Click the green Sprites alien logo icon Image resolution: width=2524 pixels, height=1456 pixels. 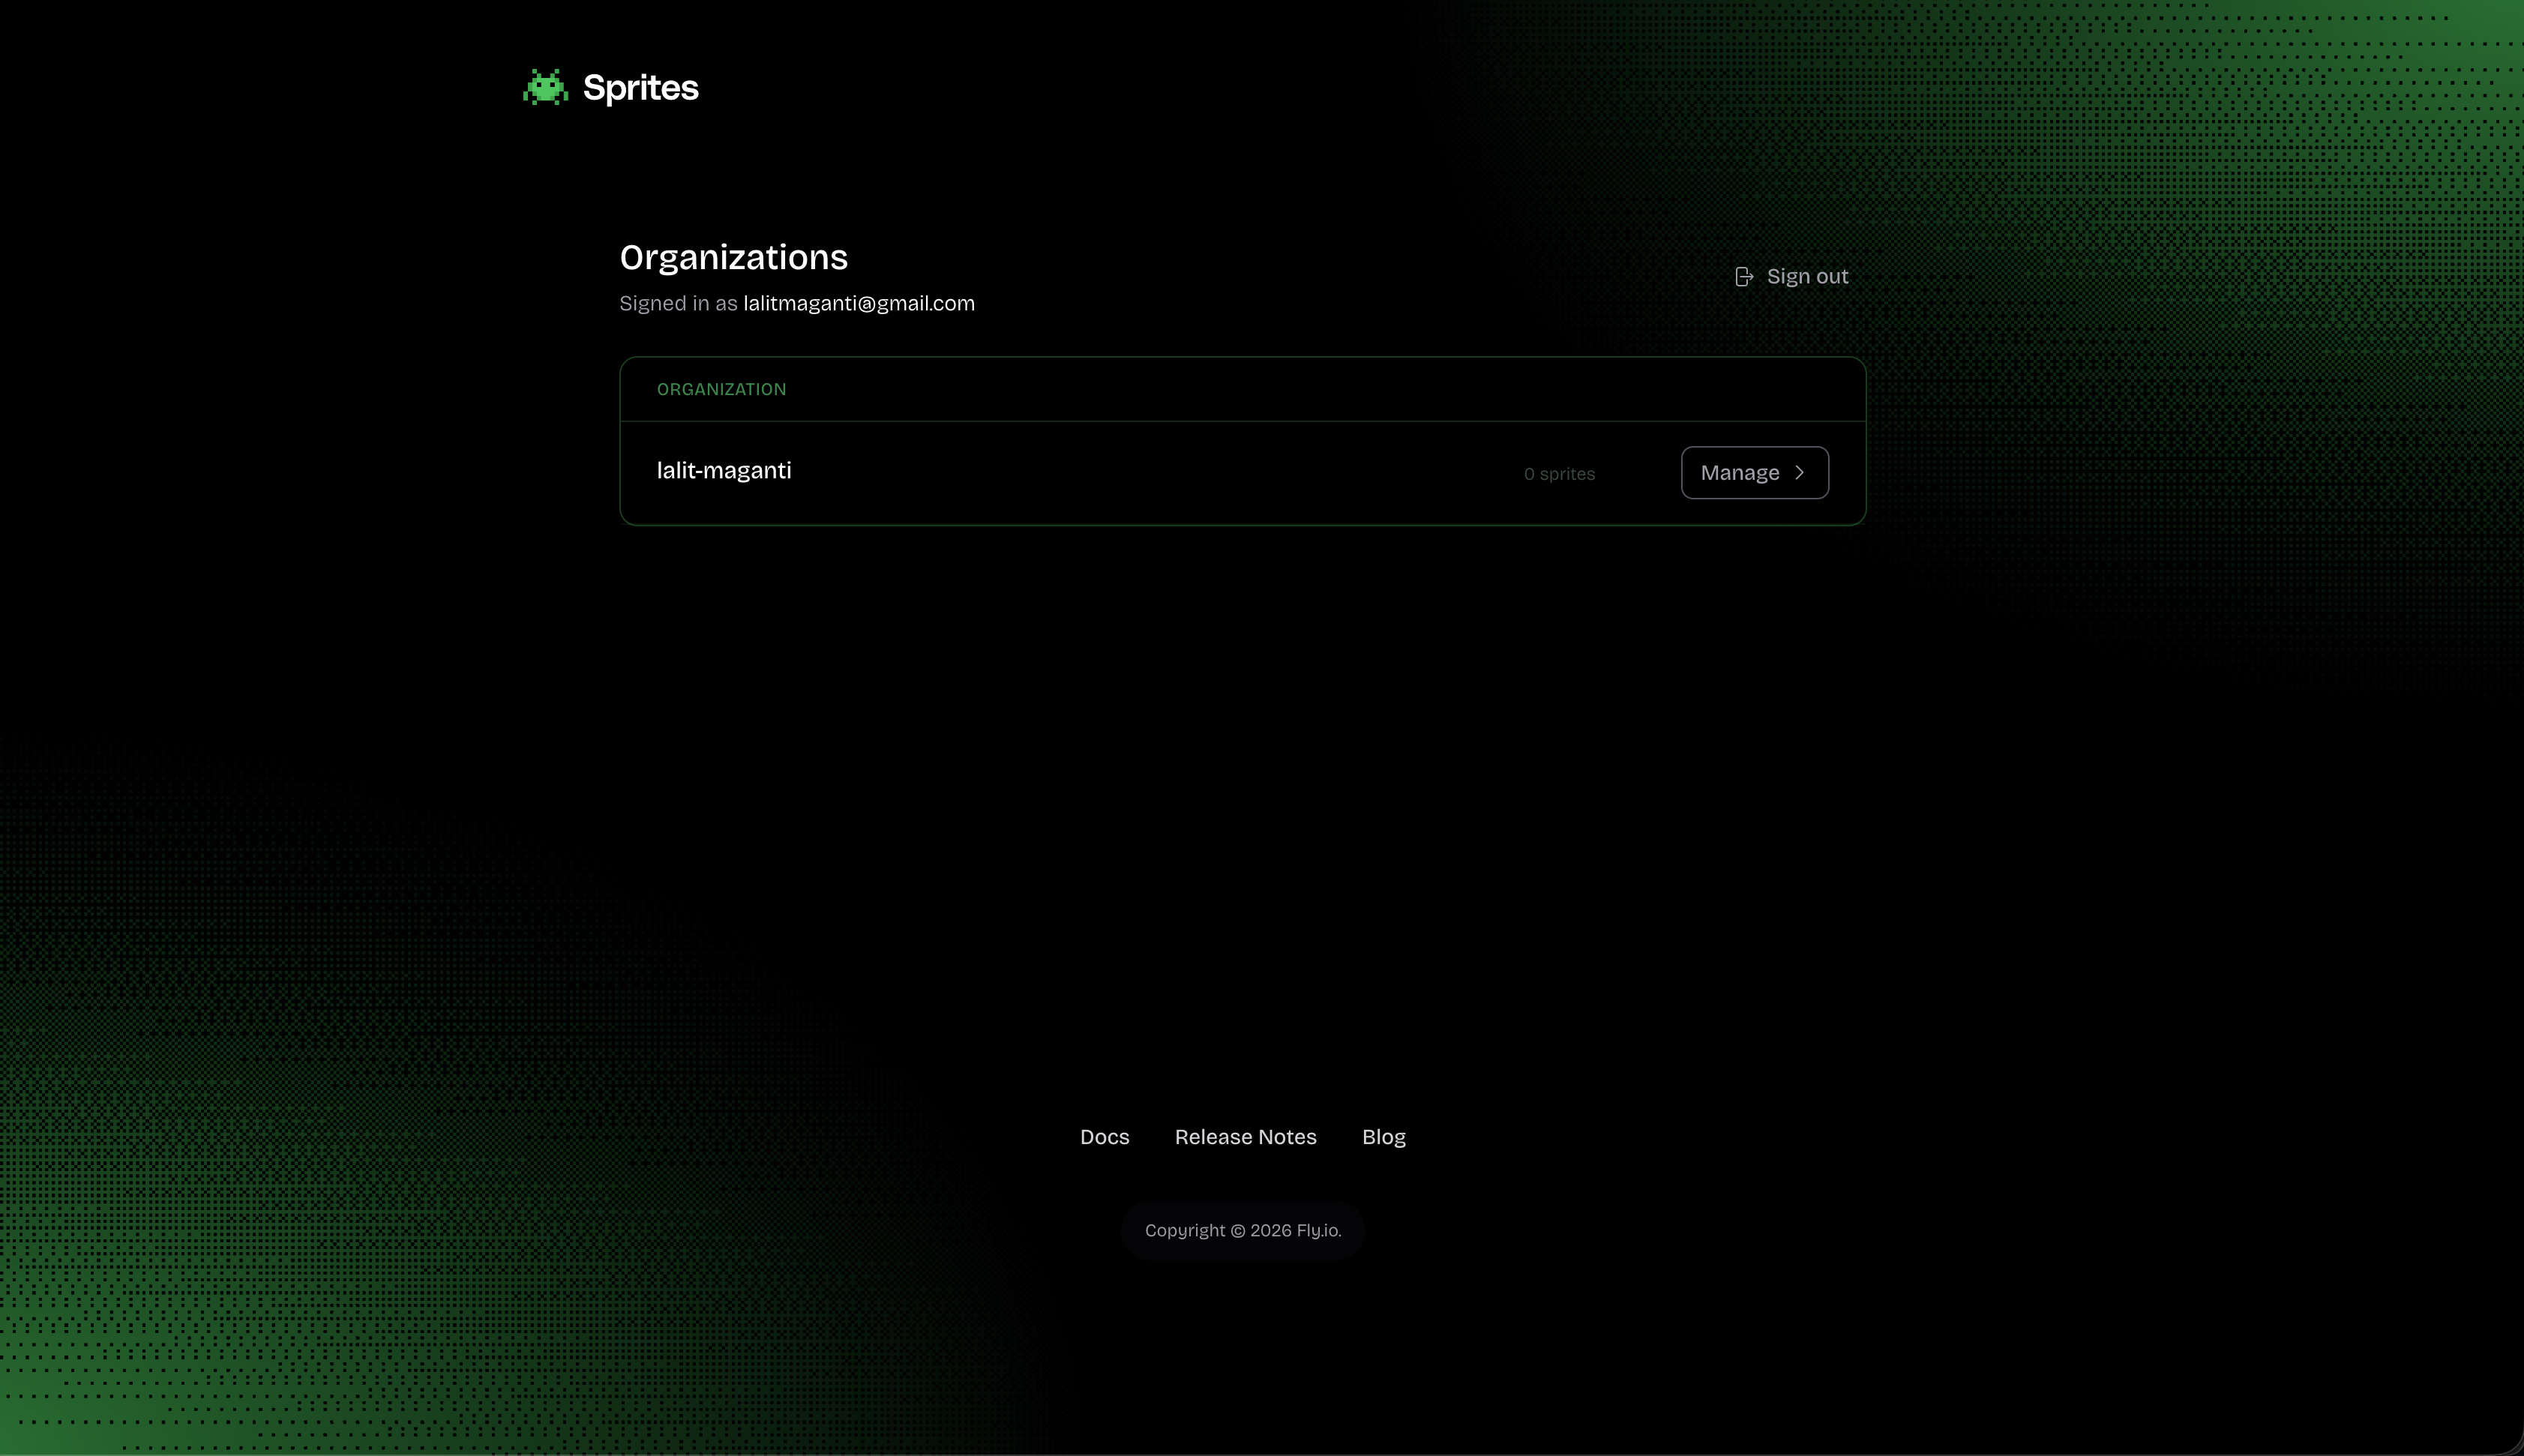pyautogui.click(x=546, y=88)
